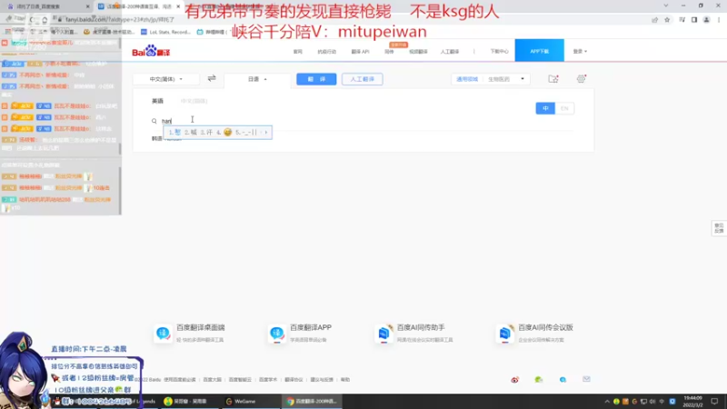Viewport: 727px width, 409px height.
Task: Click the APP下载 button
Action: [539, 51]
